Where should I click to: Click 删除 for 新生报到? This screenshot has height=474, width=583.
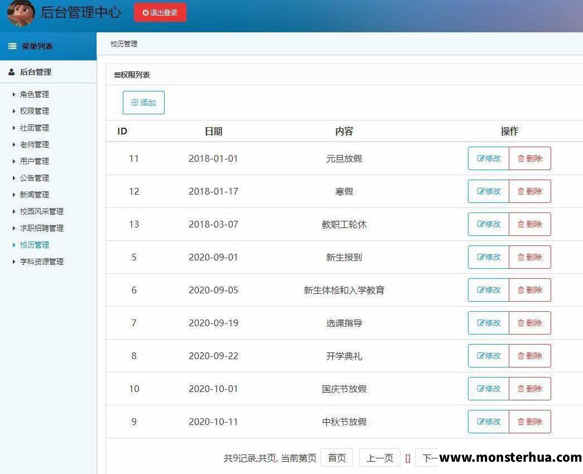(x=530, y=257)
